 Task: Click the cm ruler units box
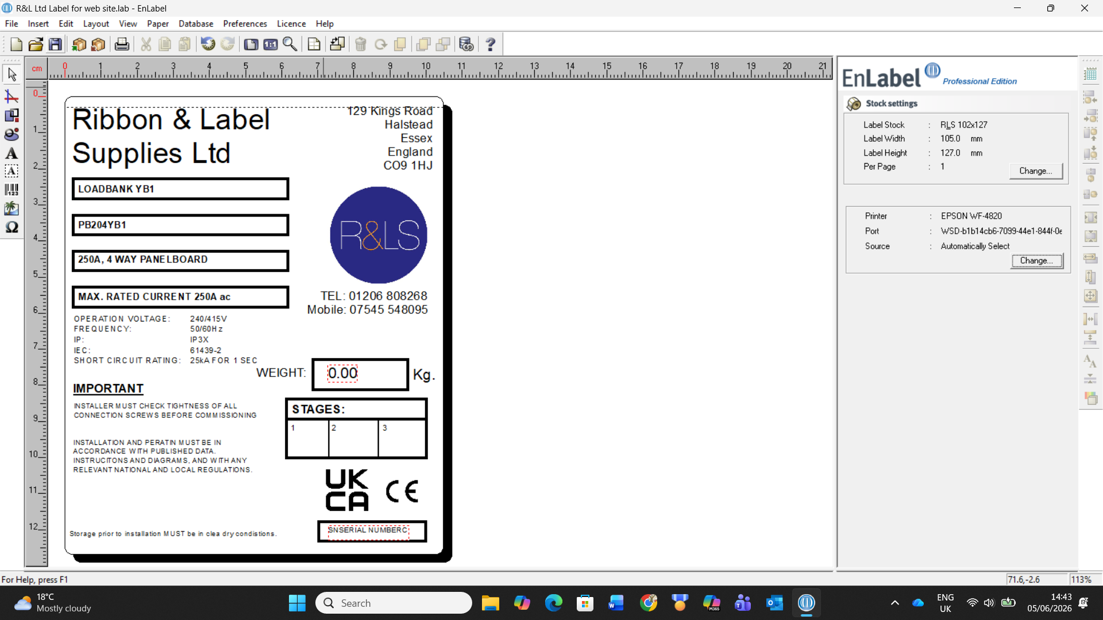[x=37, y=68]
